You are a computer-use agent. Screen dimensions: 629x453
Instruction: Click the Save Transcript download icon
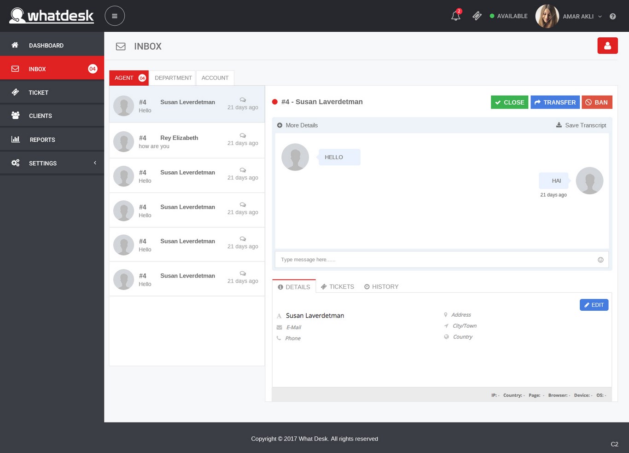[x=559, y=125]
